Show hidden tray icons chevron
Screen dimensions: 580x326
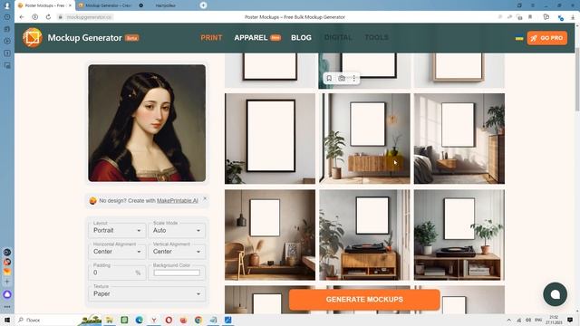[509, 320]
